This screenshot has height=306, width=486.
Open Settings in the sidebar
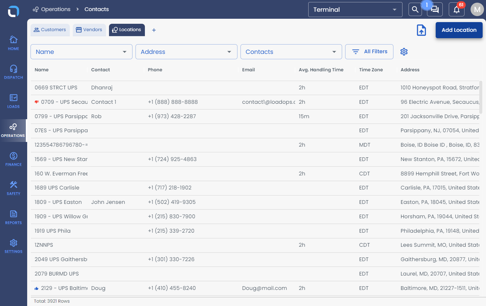tap(13, 246)
